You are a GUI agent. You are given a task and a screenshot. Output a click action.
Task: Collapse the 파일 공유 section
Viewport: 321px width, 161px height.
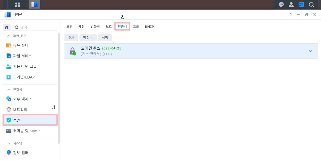tap(9, 36)
